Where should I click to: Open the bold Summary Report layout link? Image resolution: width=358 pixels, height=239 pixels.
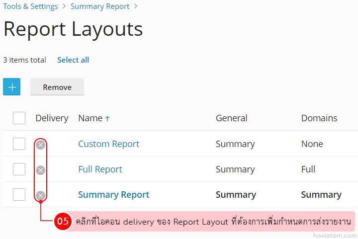click(x=113, y=195)
